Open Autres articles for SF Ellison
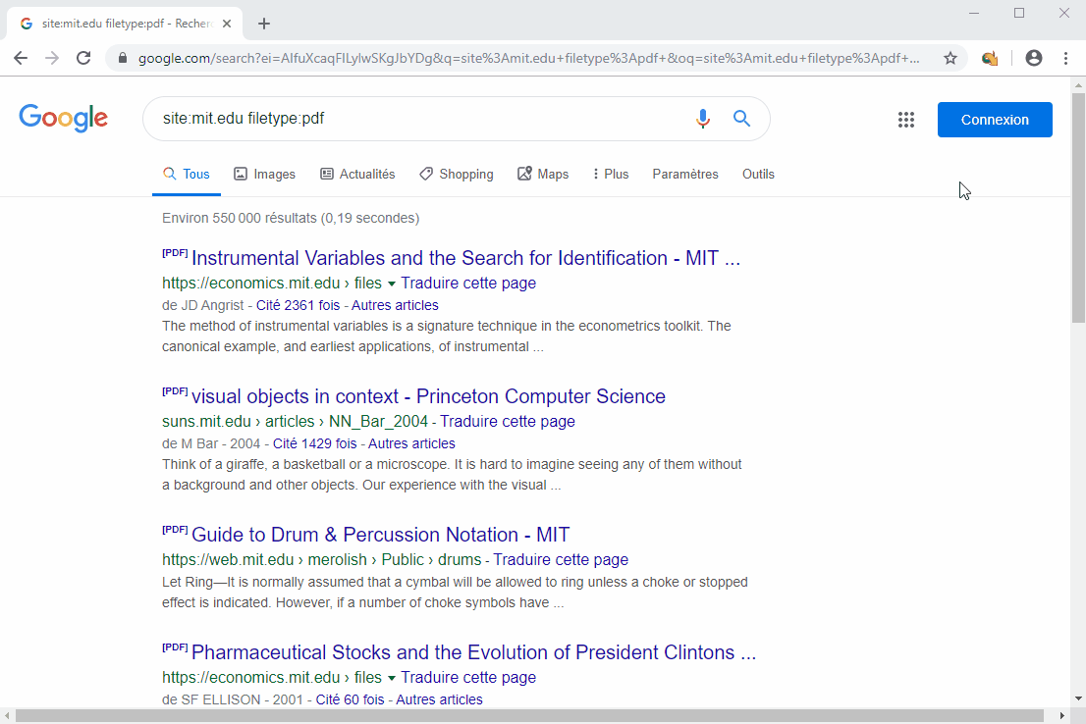1086x724 pixels. click(439, 699)
